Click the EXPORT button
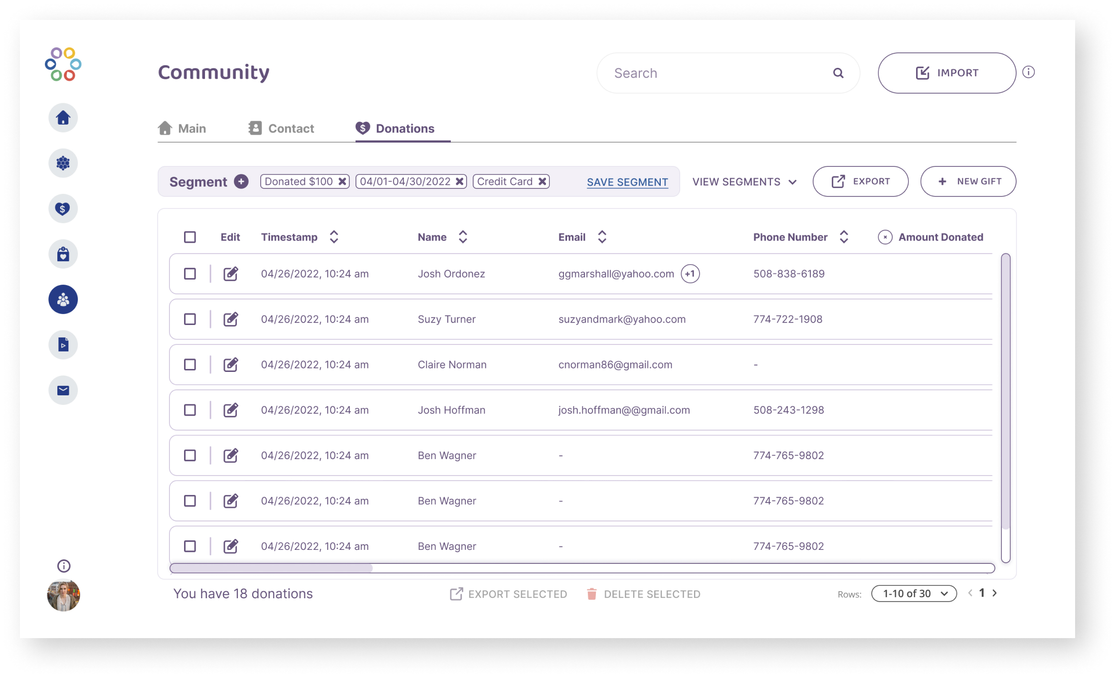Screen dimensions: 1115x678 tap(860, 181)
